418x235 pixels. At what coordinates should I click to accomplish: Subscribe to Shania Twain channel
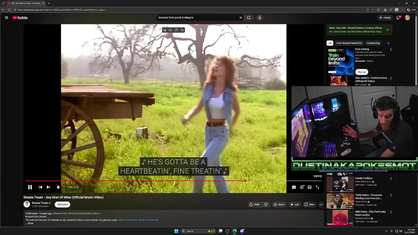62,204
